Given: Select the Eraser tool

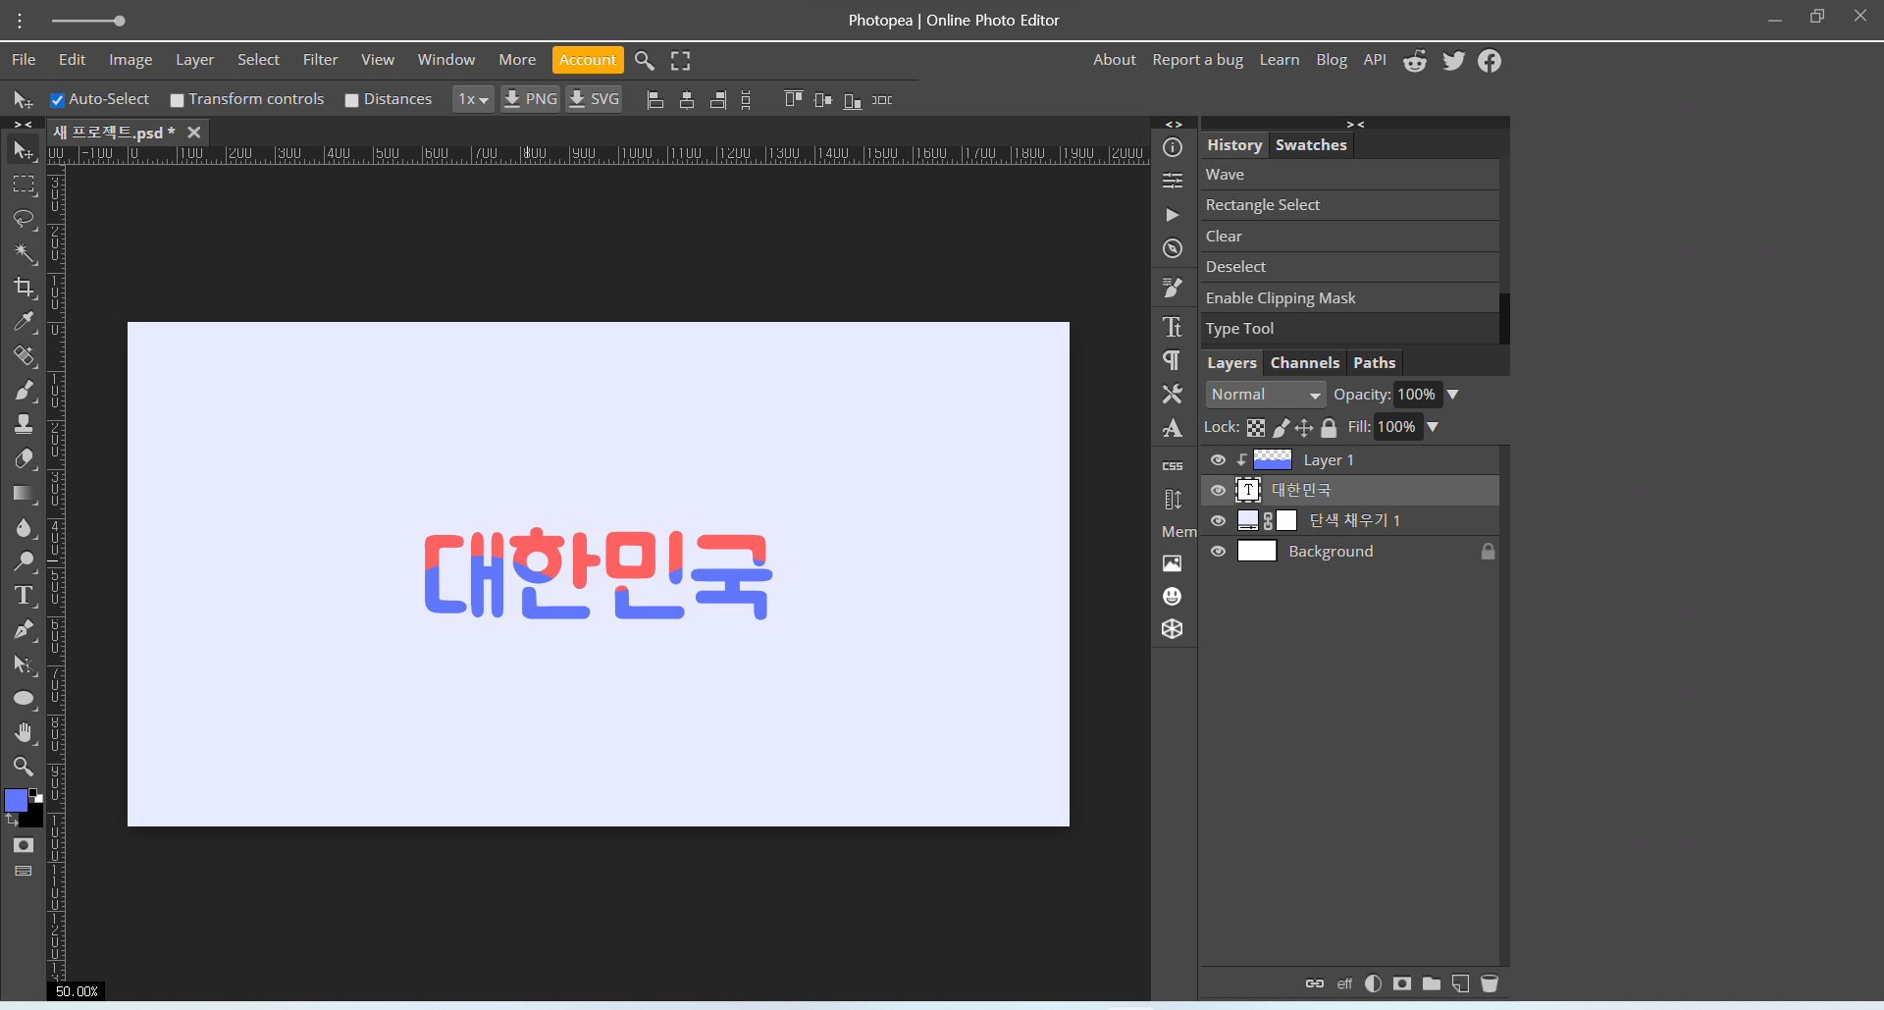Looking at the screenshot, I should point(24,458).
